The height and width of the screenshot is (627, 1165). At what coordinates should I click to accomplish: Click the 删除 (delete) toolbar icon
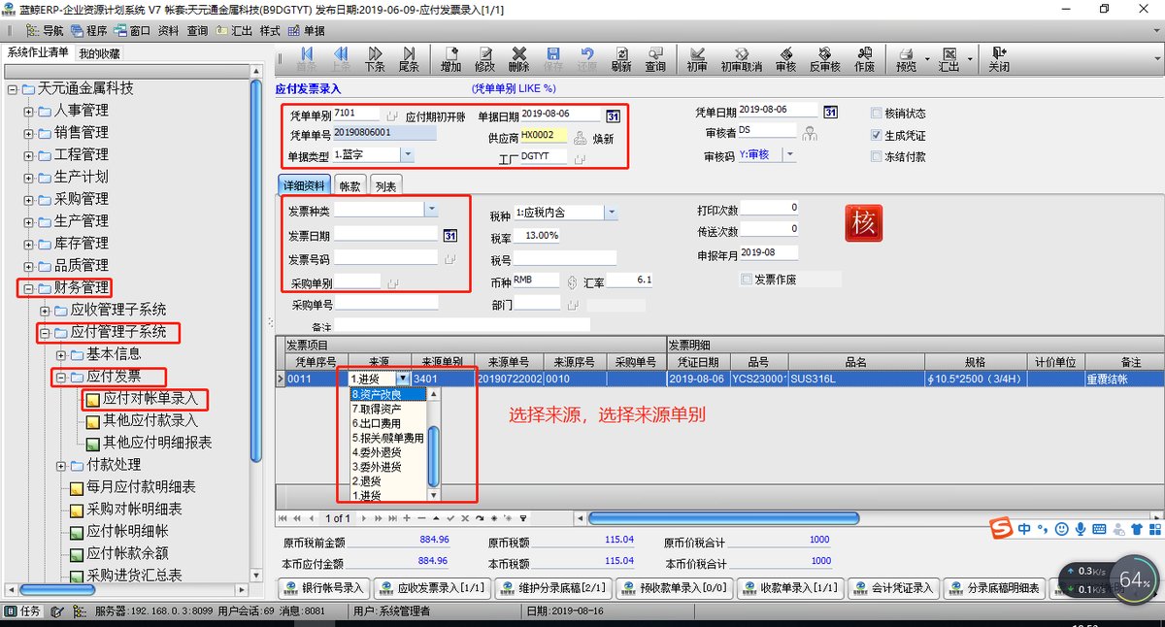tap(518, 59)
